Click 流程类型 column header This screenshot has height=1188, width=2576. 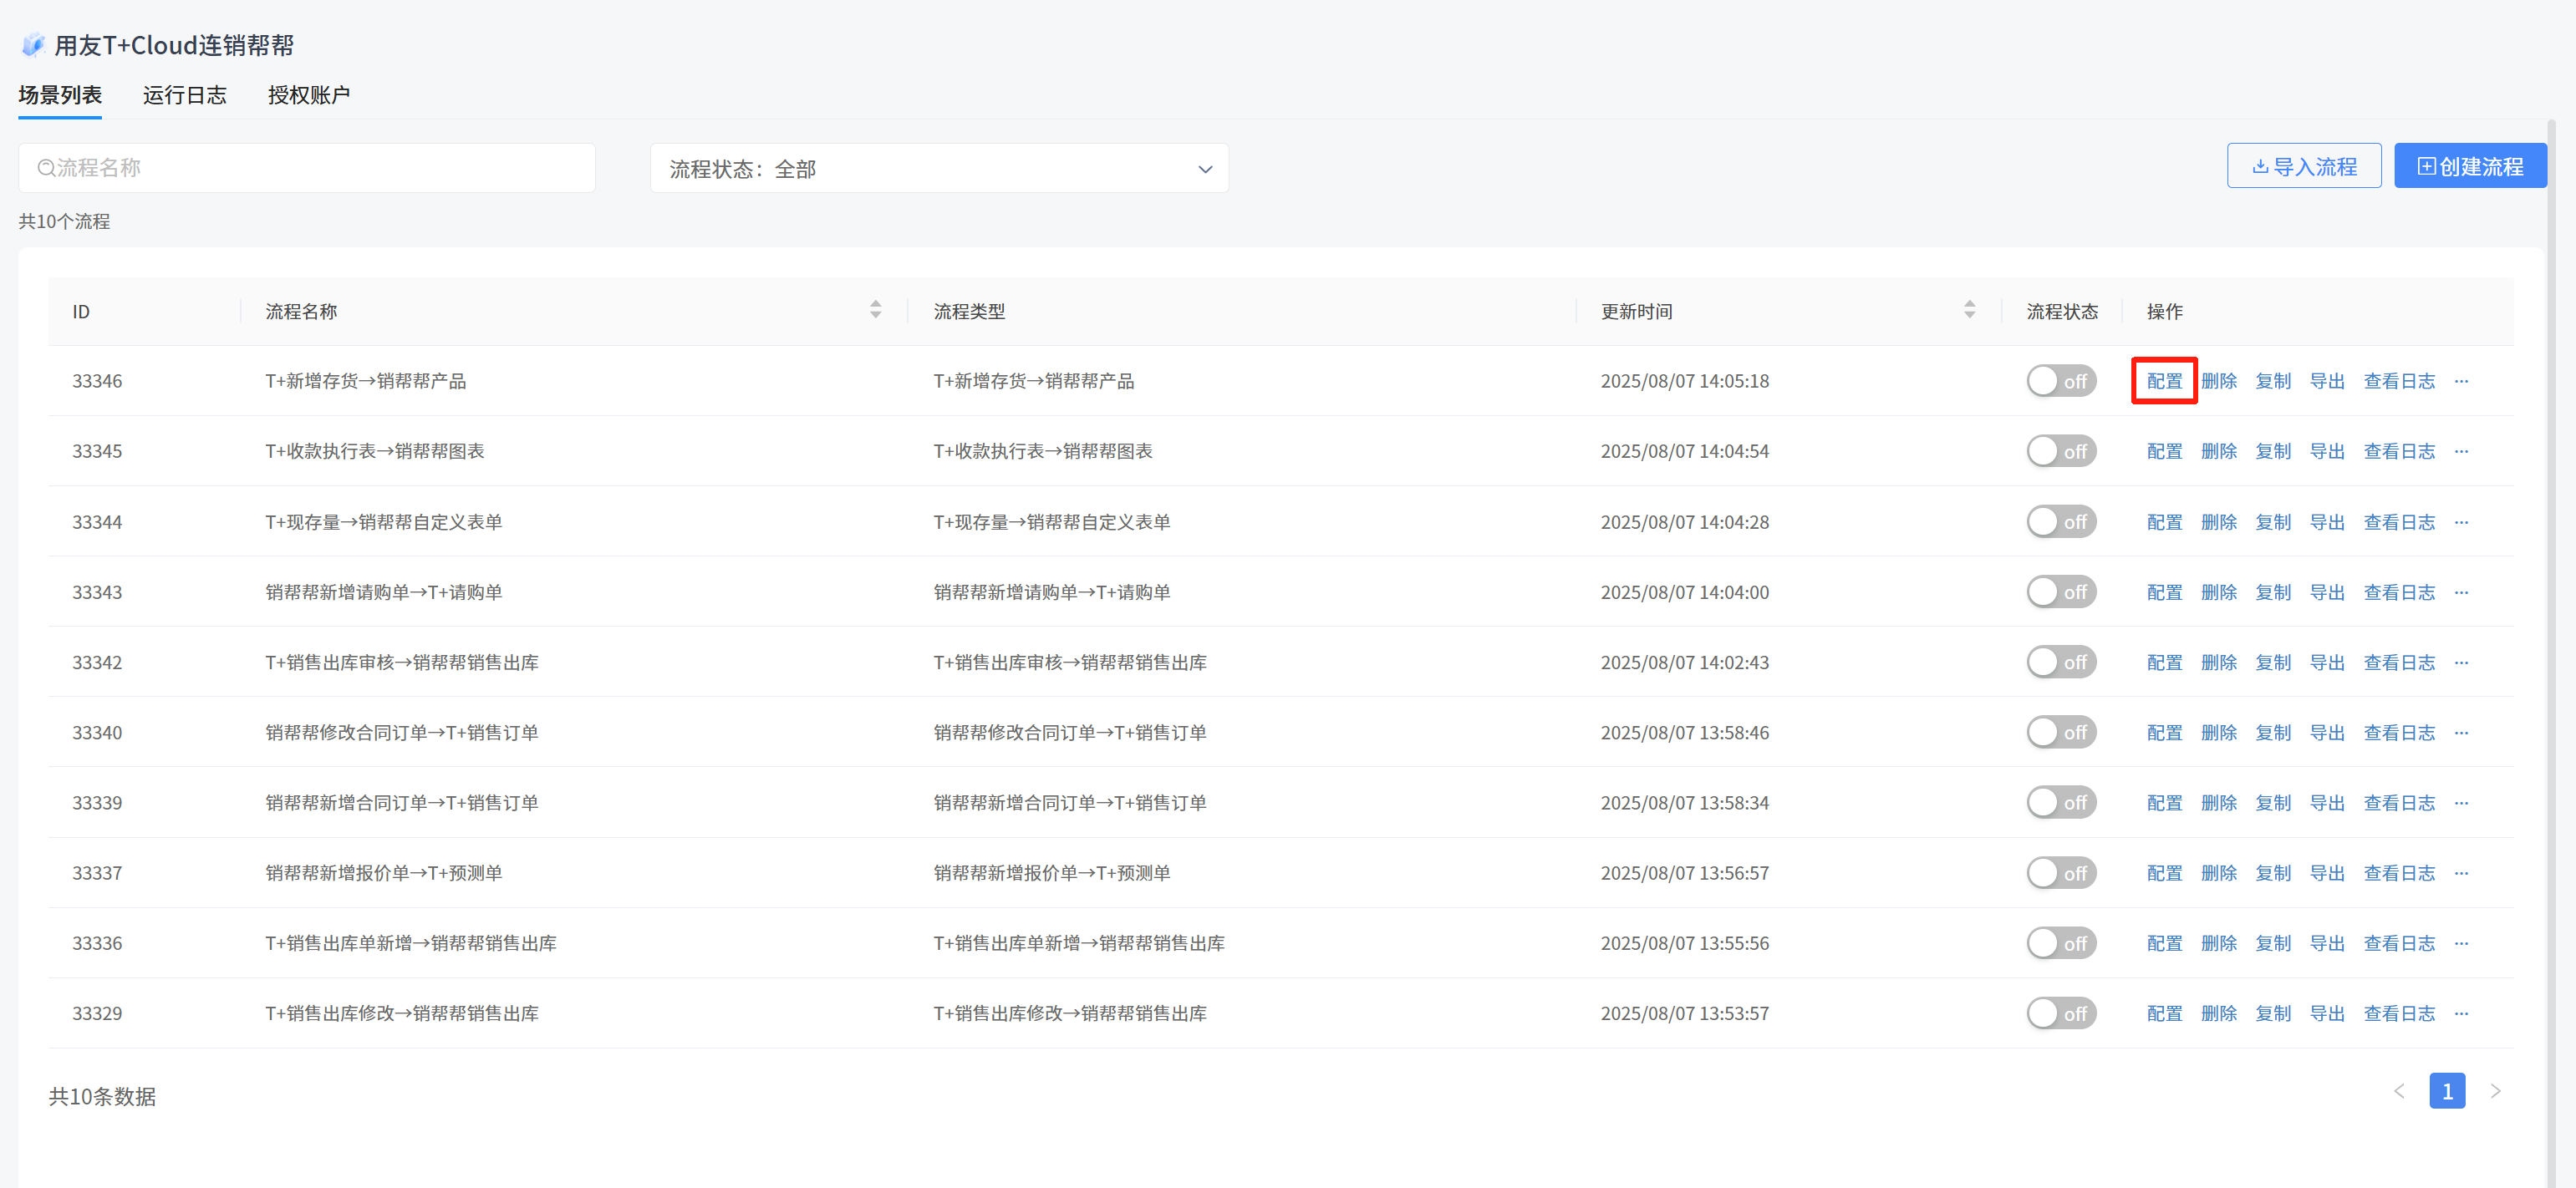[969, 311]
